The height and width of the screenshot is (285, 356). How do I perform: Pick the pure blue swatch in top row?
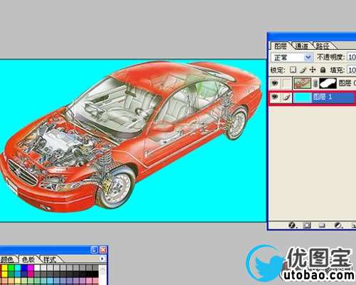point(24,268)
